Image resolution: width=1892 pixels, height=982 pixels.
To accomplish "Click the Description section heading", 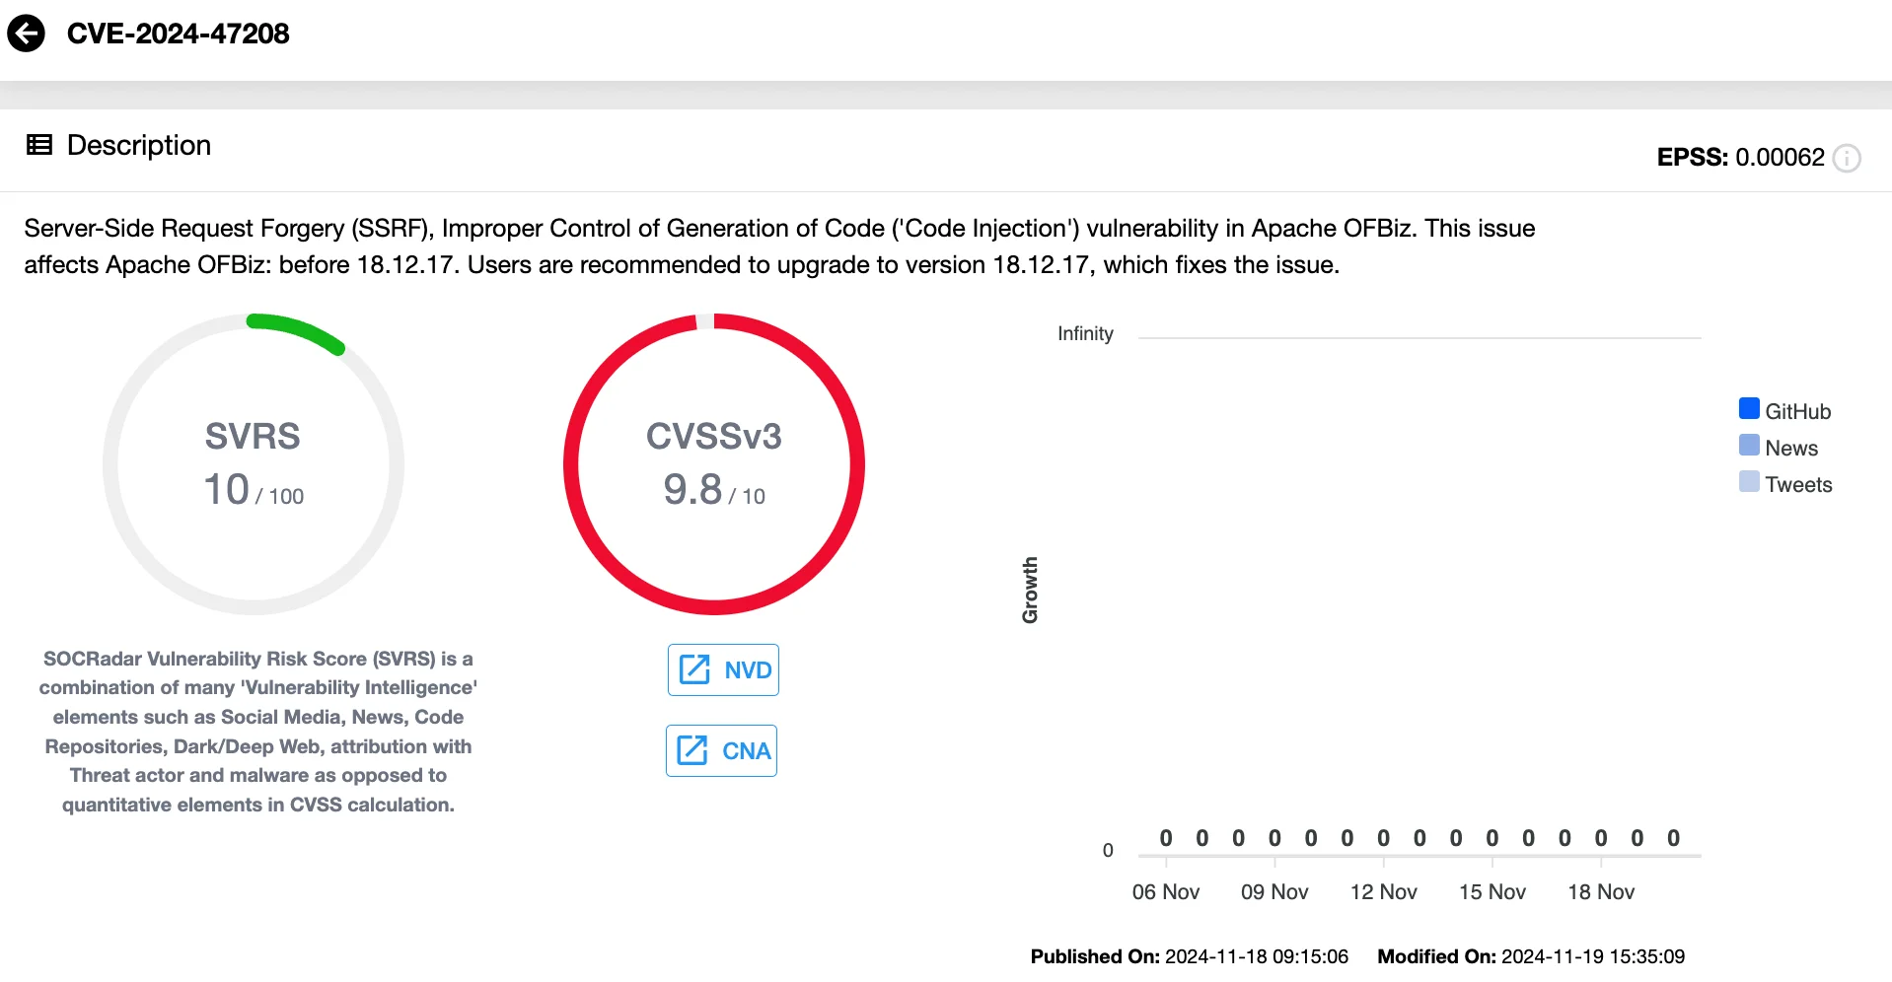I will [139, 145].
